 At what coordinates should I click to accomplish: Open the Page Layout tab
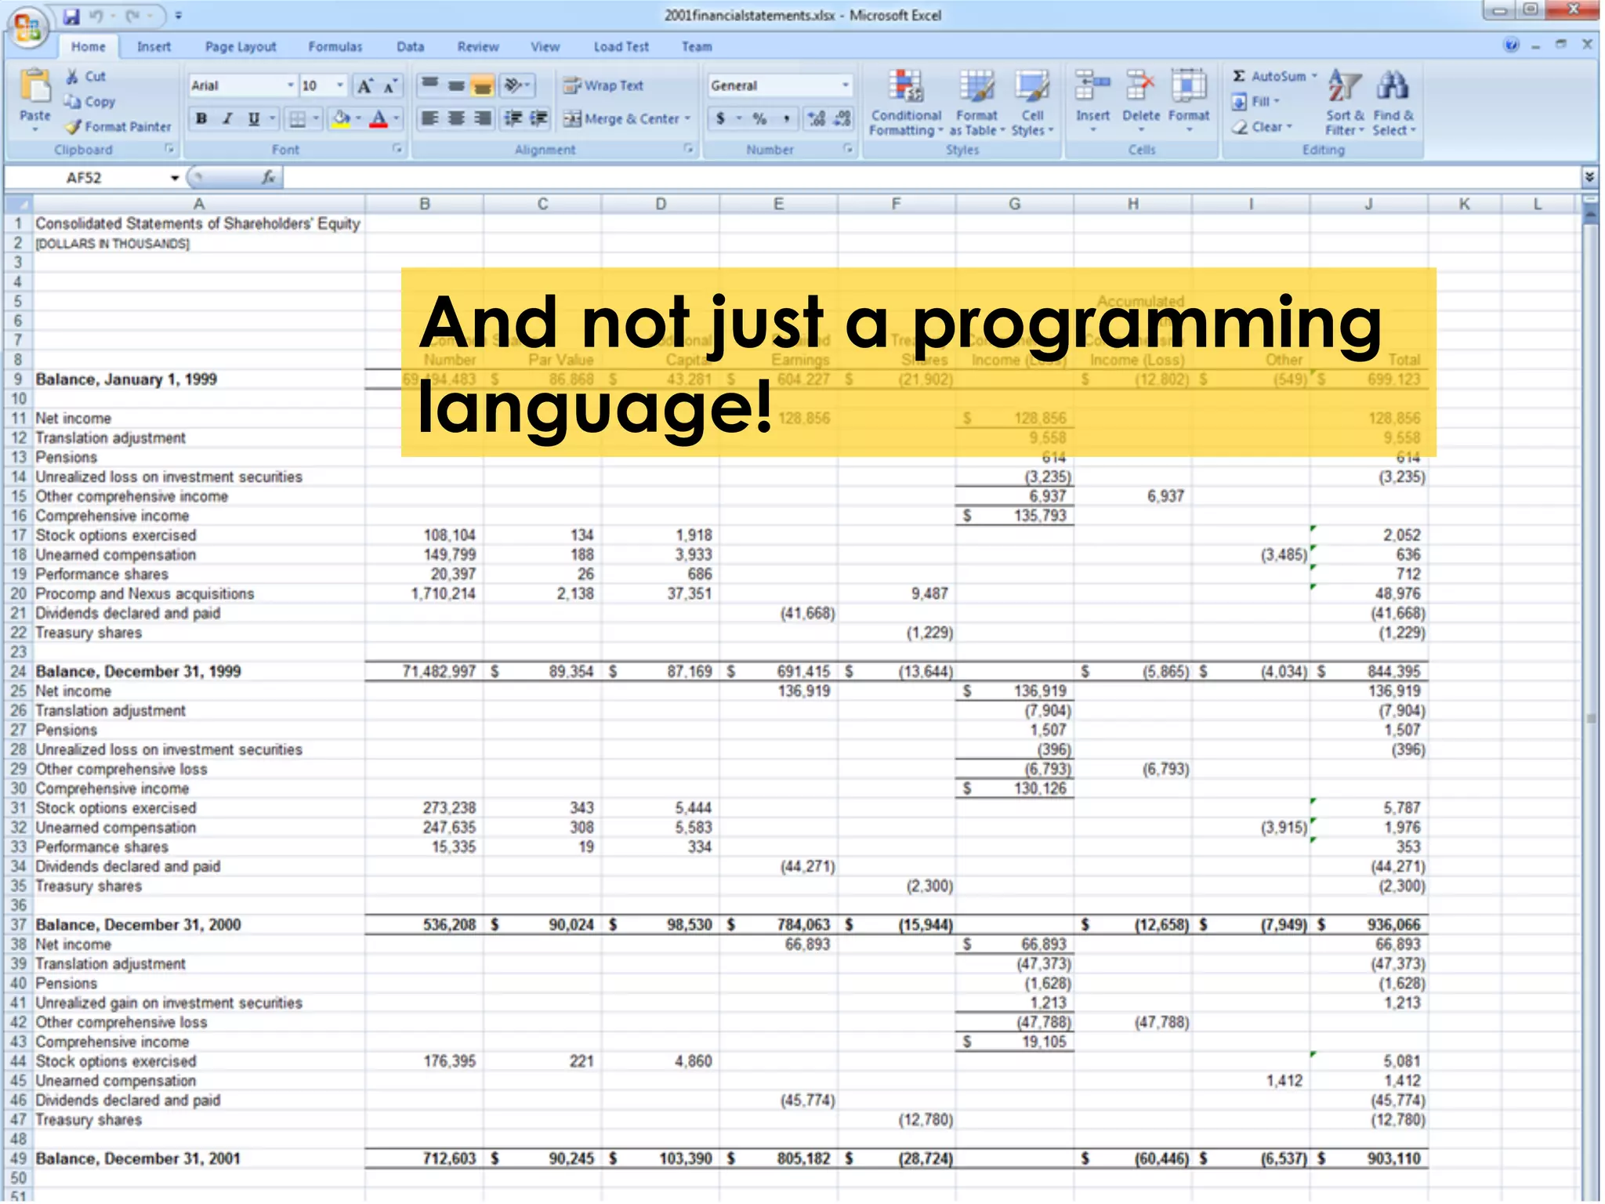[241, 47]
